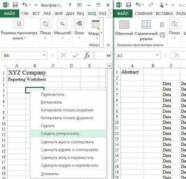The image size is (186, 179).
Task: Select Обычный view mode icon
Action: (x=124, y=24)
